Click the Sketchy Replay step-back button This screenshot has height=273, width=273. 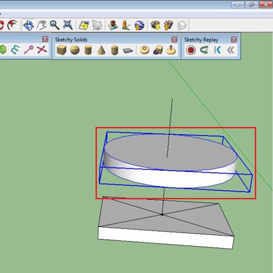coord(217,50)
